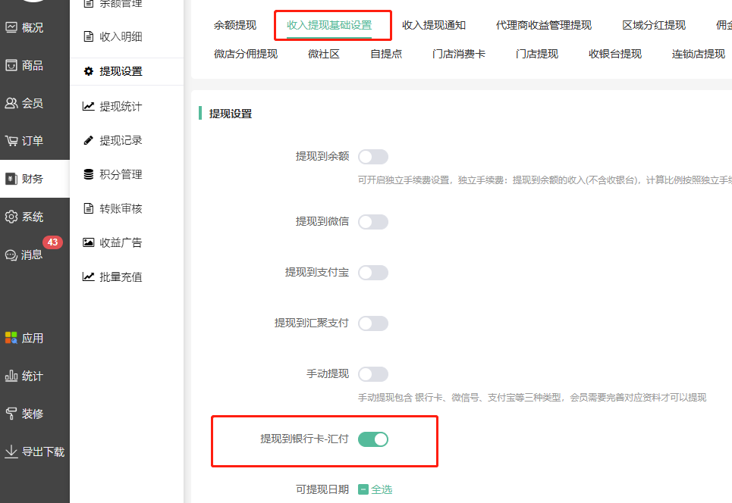Go to the 代理商收益管理提现 tab
This screenshot has width=732, height=503.
(544, 25)
